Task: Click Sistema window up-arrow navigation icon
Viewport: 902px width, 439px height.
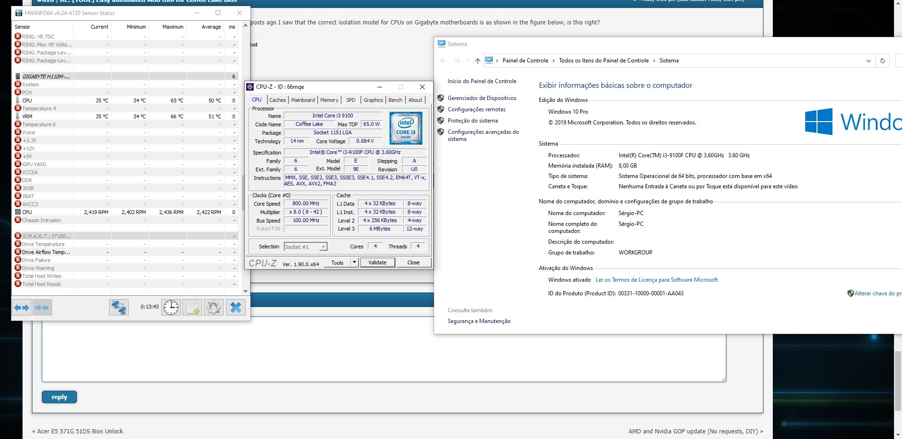Action: 478,61
